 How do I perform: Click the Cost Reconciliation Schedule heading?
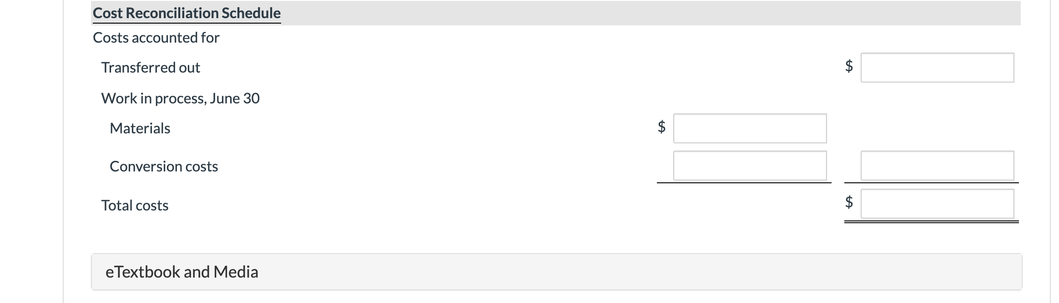186,12
